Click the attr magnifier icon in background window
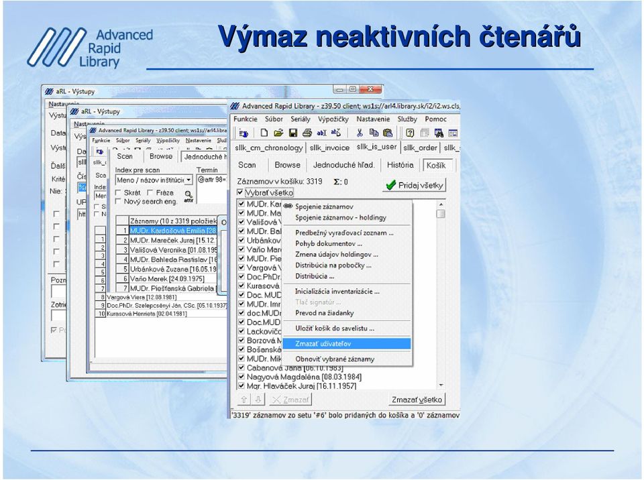The image size is (644, 480). [x=189, y=196]
